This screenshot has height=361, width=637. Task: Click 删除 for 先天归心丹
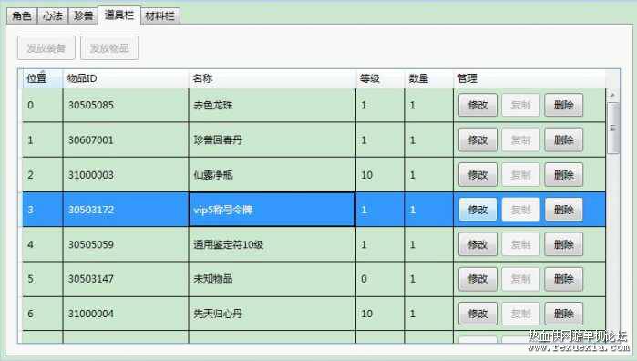[564, 314]
